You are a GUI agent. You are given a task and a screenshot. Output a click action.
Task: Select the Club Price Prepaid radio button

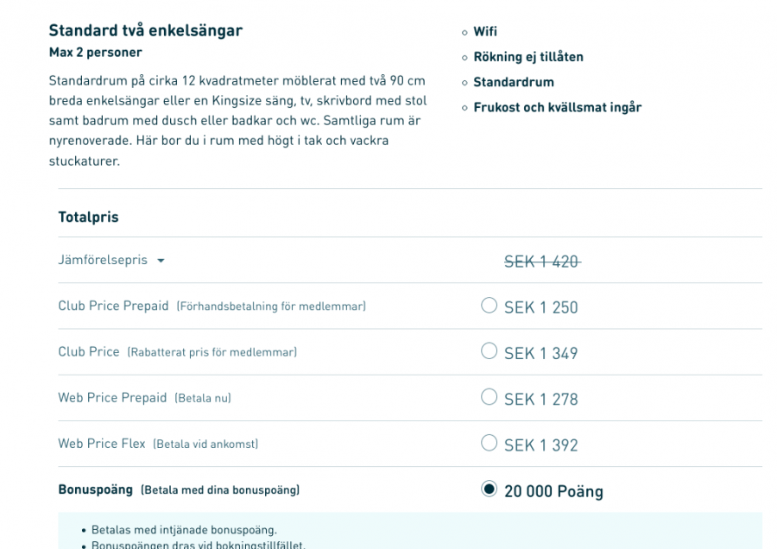pyautogui.click(x=490, y=304)
